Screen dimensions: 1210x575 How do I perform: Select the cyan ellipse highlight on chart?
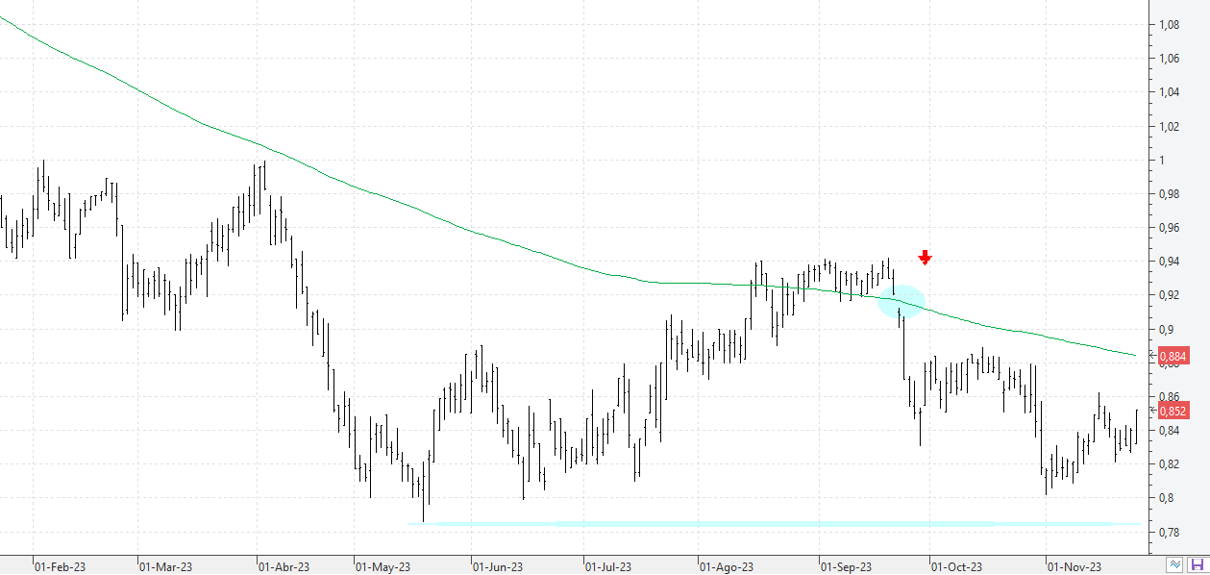tap(901, 301)
